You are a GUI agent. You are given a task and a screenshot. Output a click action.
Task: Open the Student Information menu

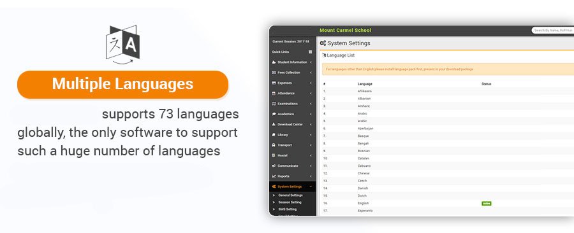292,62
